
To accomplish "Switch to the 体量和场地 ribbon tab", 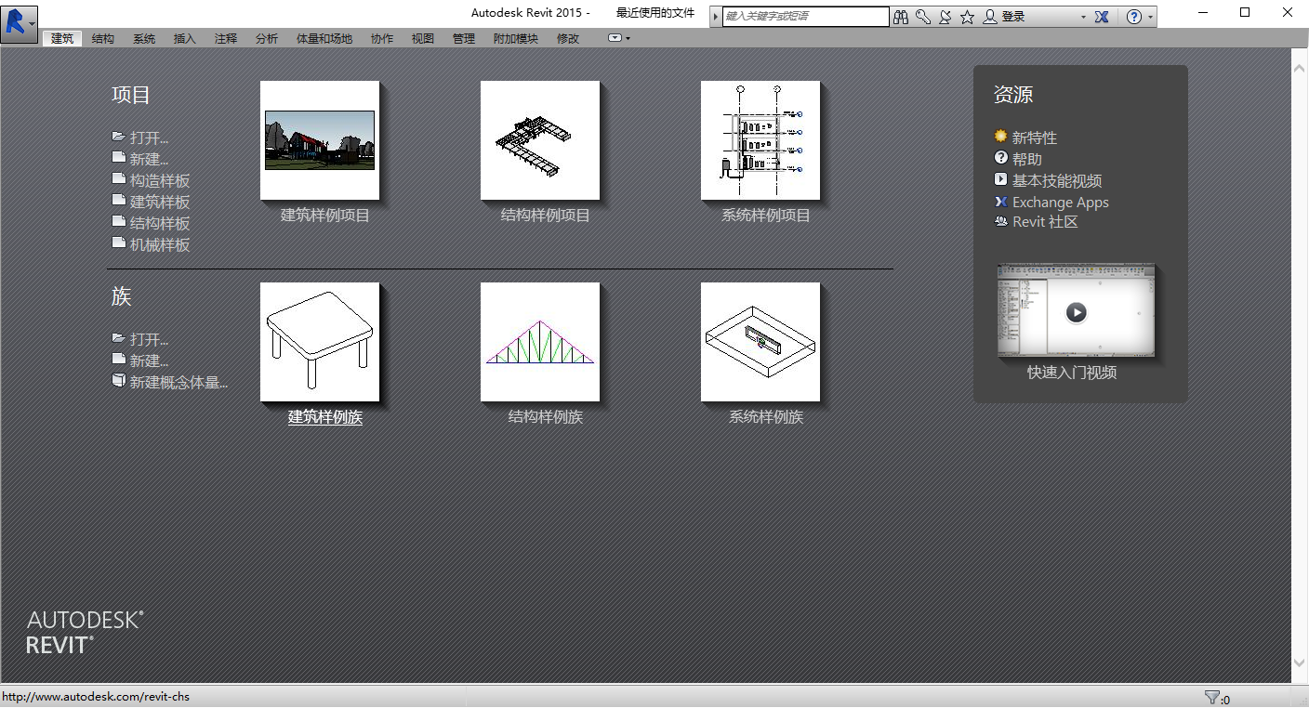I will pos(324,38).
